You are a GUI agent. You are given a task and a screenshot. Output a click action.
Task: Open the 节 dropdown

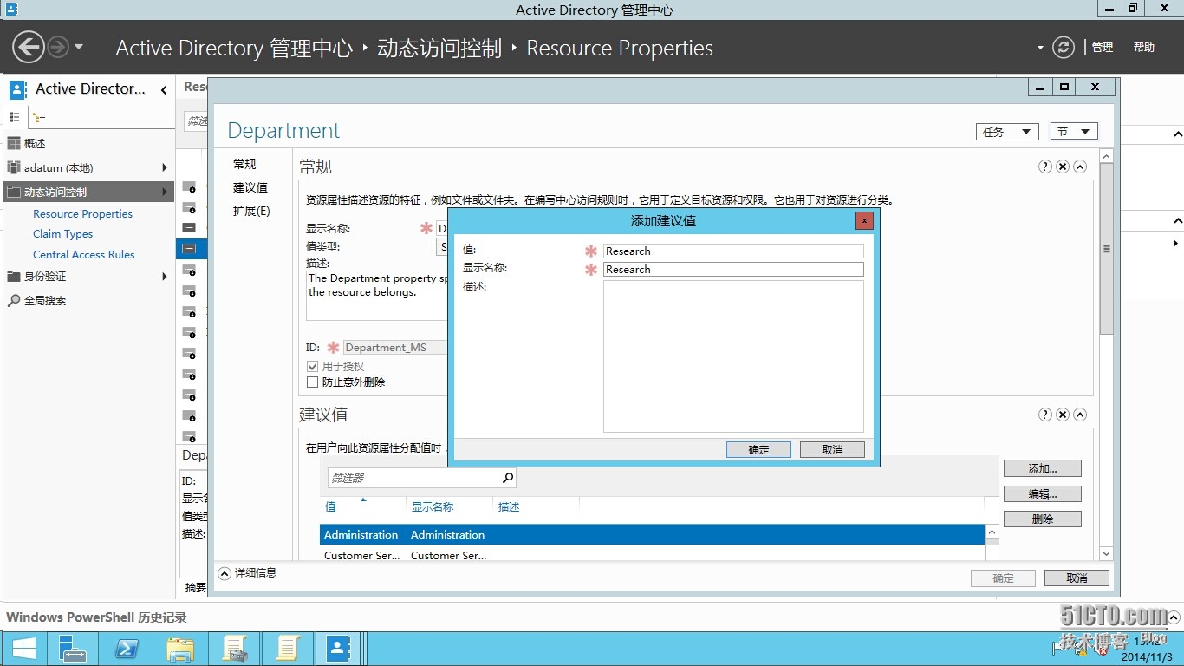[1073, 131]
